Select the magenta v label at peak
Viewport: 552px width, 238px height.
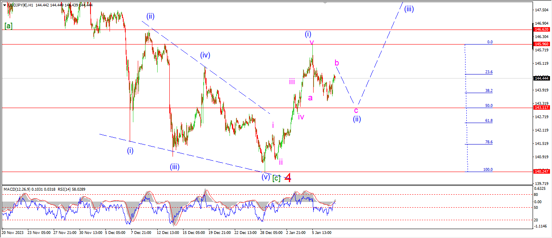tap(312, 42)
